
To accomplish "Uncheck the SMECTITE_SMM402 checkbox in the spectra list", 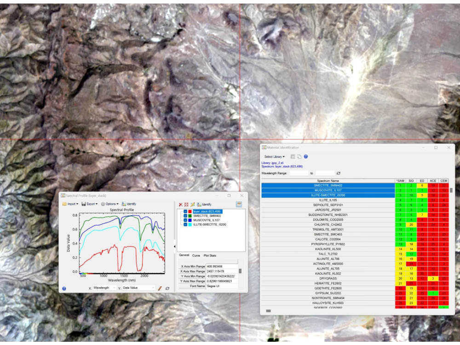I will point(185,216).
